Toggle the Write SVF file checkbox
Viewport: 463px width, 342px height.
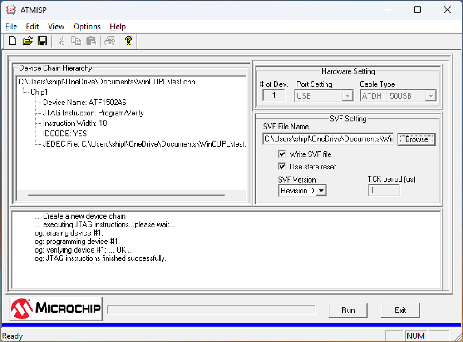[282, 154]
